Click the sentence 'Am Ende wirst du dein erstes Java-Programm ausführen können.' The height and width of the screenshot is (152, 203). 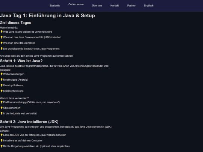coord(36,56)
